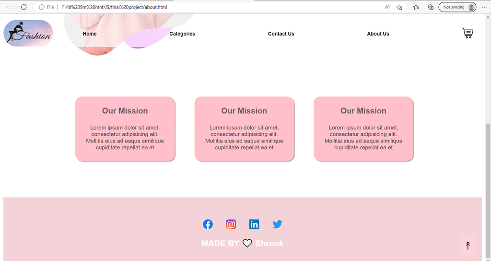491x261 pixels.
Task: Refresh the browser page
Action: tap(24, 7)
